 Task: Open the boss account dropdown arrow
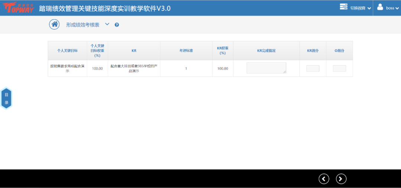(397, 8)
